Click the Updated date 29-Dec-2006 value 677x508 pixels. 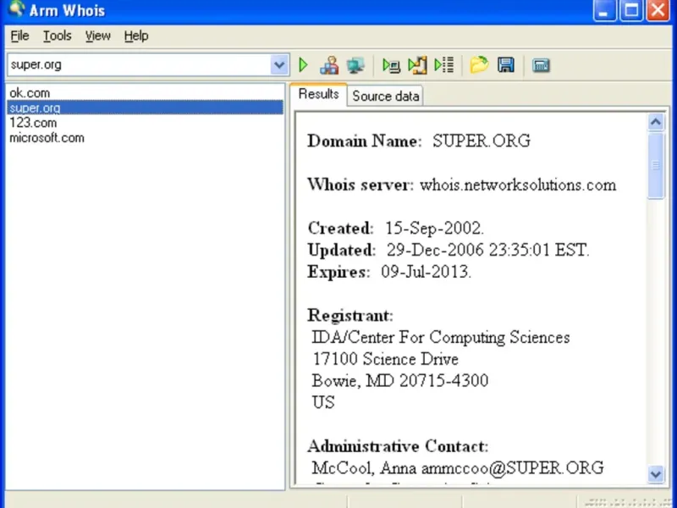pos(487,250)
